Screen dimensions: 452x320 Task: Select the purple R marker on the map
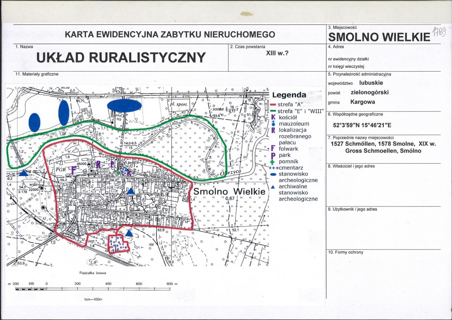point(98,164)
